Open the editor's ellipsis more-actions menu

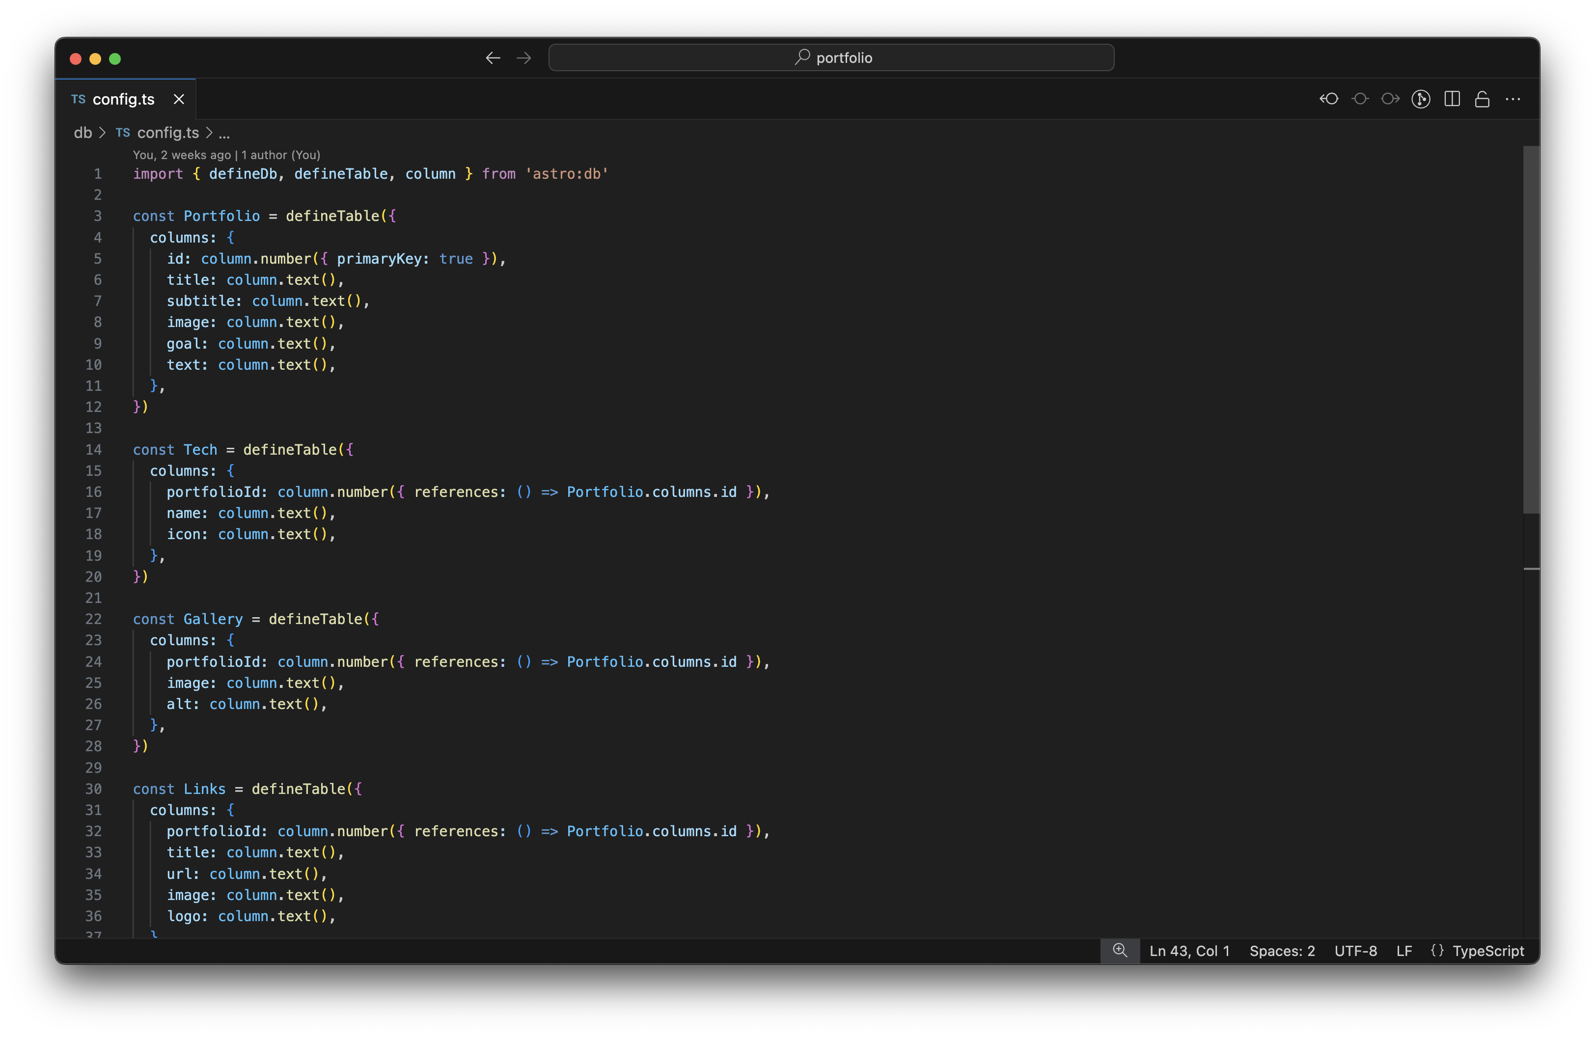(1513, 99)
